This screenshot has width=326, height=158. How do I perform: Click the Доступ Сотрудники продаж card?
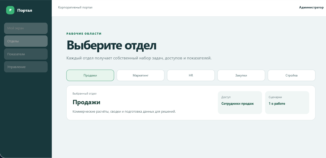pos(240,103)
